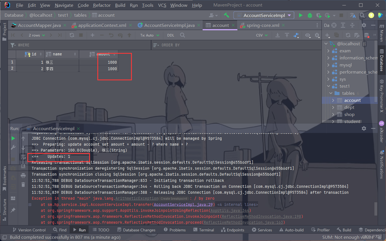Screen dimensions: 386x241
Task: Revert changes with the undo arrow icon
Action: [111, 35]
